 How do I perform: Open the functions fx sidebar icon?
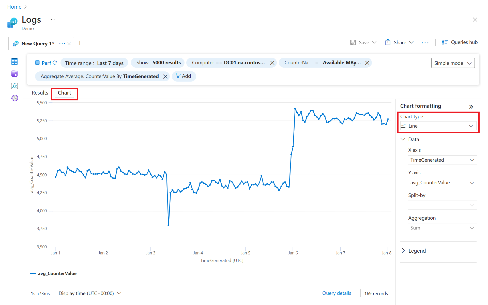pos(14,86)
